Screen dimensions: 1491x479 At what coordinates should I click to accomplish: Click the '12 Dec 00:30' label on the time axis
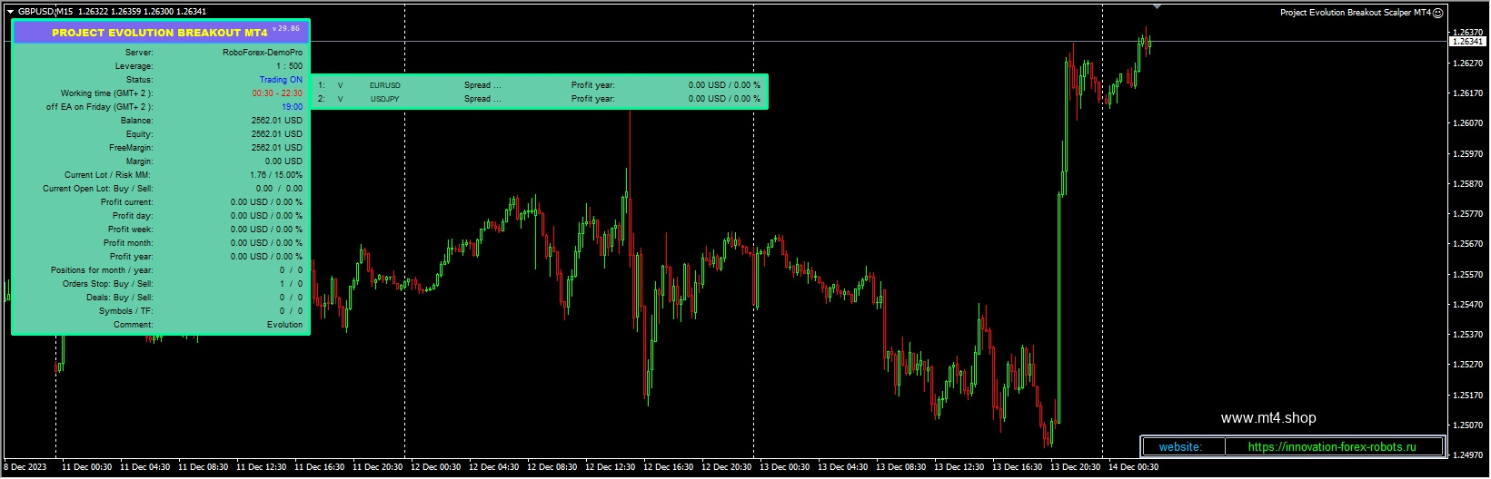point(435,467)
